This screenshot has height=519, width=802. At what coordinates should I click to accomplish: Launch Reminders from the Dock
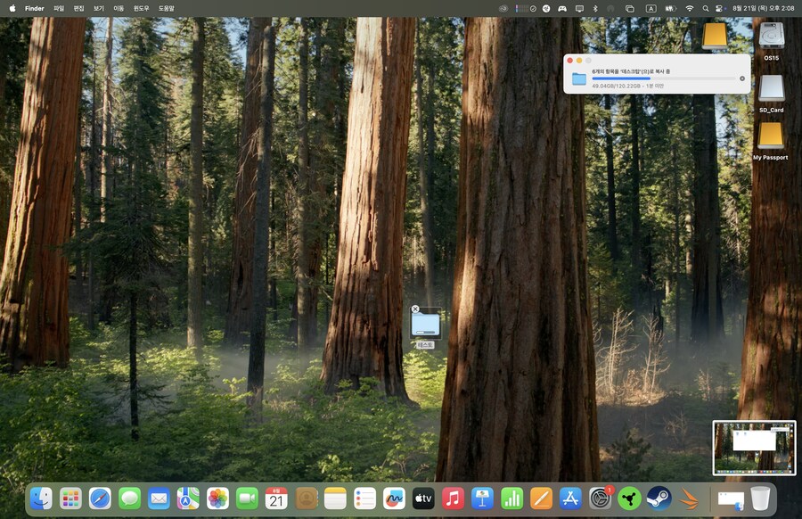click(x=365, y=498)
